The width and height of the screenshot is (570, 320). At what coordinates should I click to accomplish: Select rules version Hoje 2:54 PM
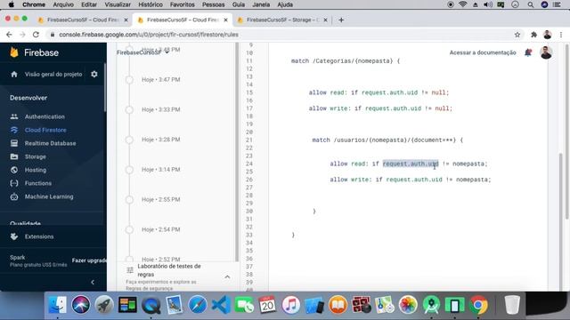(x=160, y=229)
